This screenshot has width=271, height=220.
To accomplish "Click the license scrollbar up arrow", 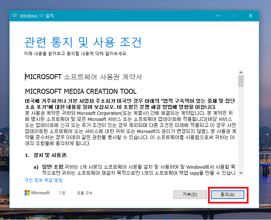I will click(x=241, y=72).
